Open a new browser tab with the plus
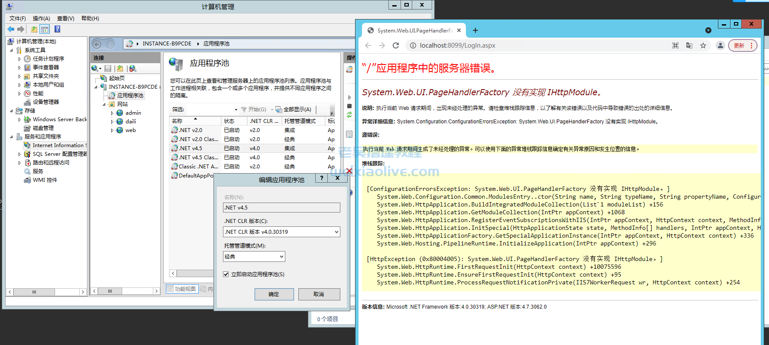 point(475,30)
